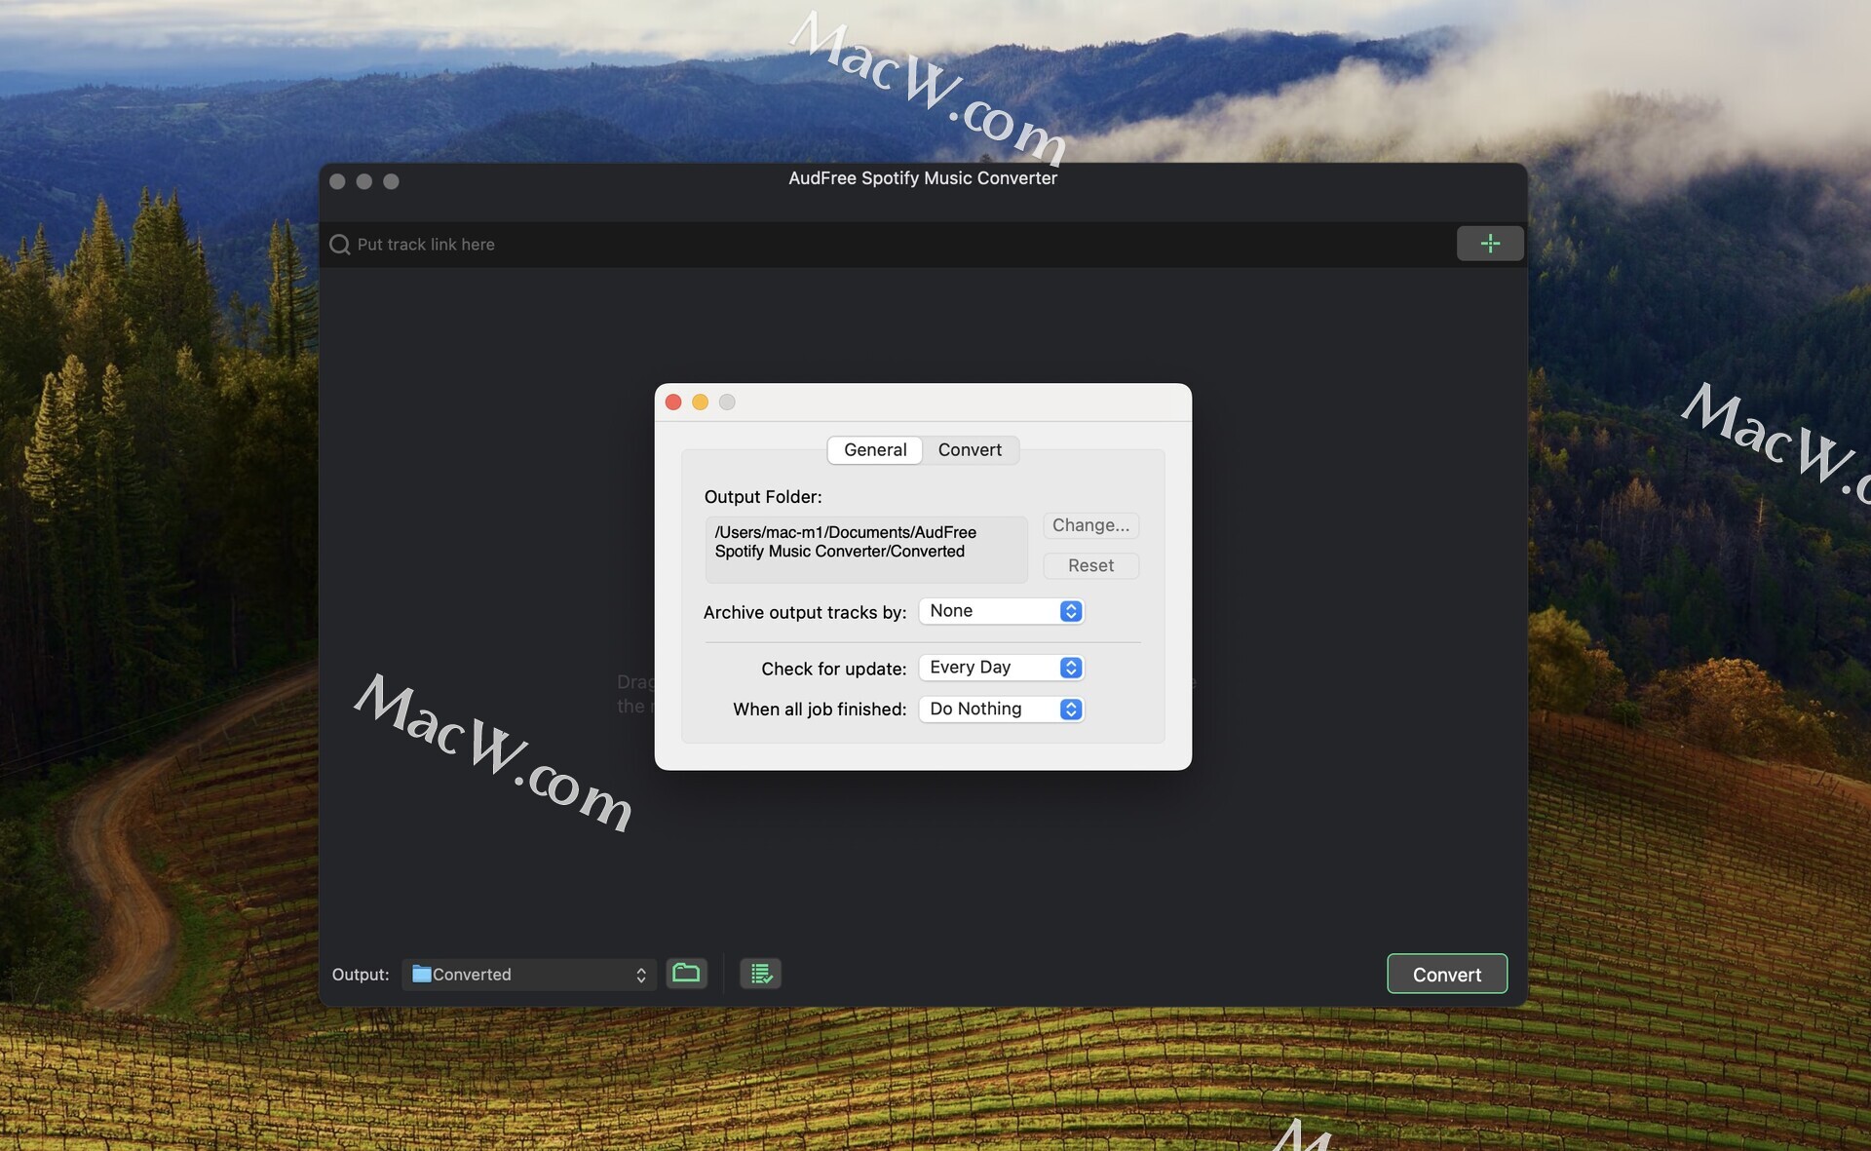Click the 'When all job finished:' label
The height and width of the screenshot is (1151, 1871).
820,710
